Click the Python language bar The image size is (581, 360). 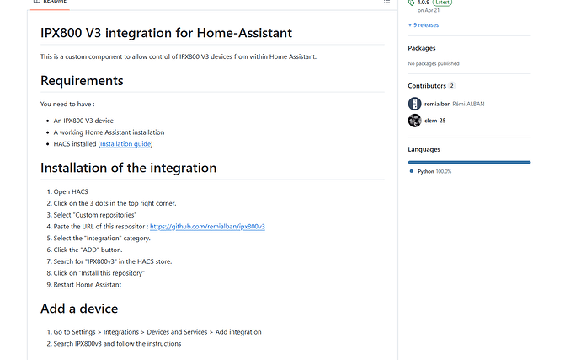(x=469, y=162)
